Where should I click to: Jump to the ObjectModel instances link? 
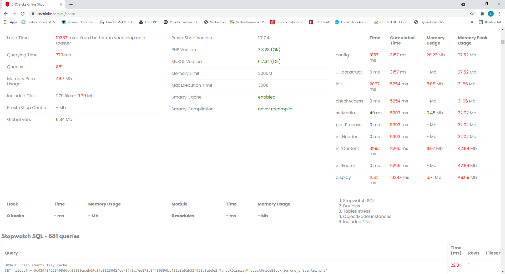[x=367, y=217]
